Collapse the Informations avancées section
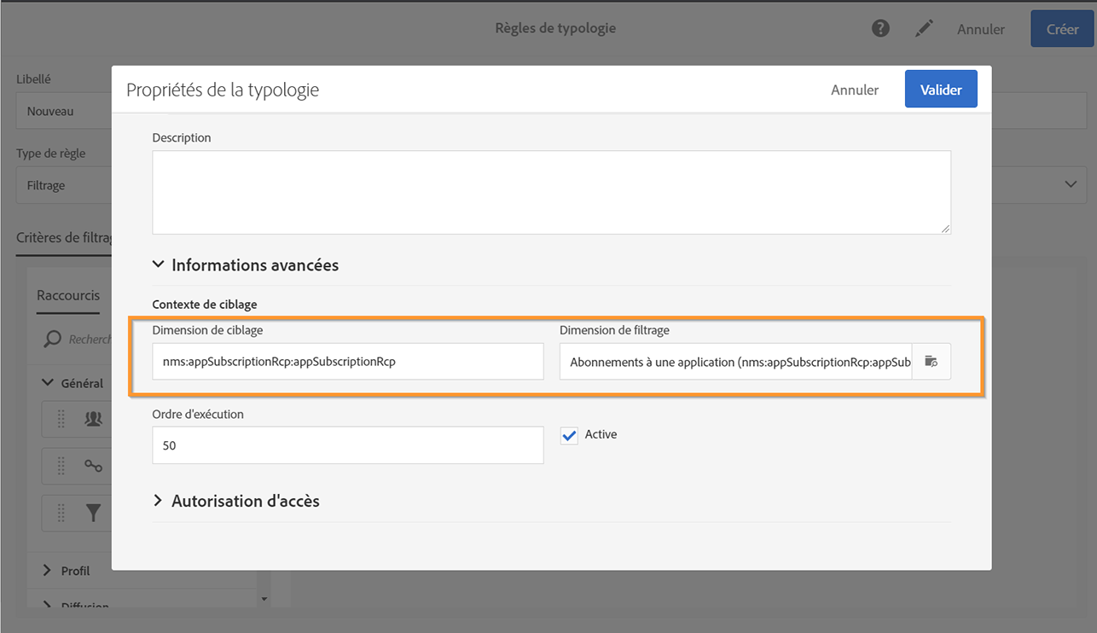 click(x=158, y=265)
